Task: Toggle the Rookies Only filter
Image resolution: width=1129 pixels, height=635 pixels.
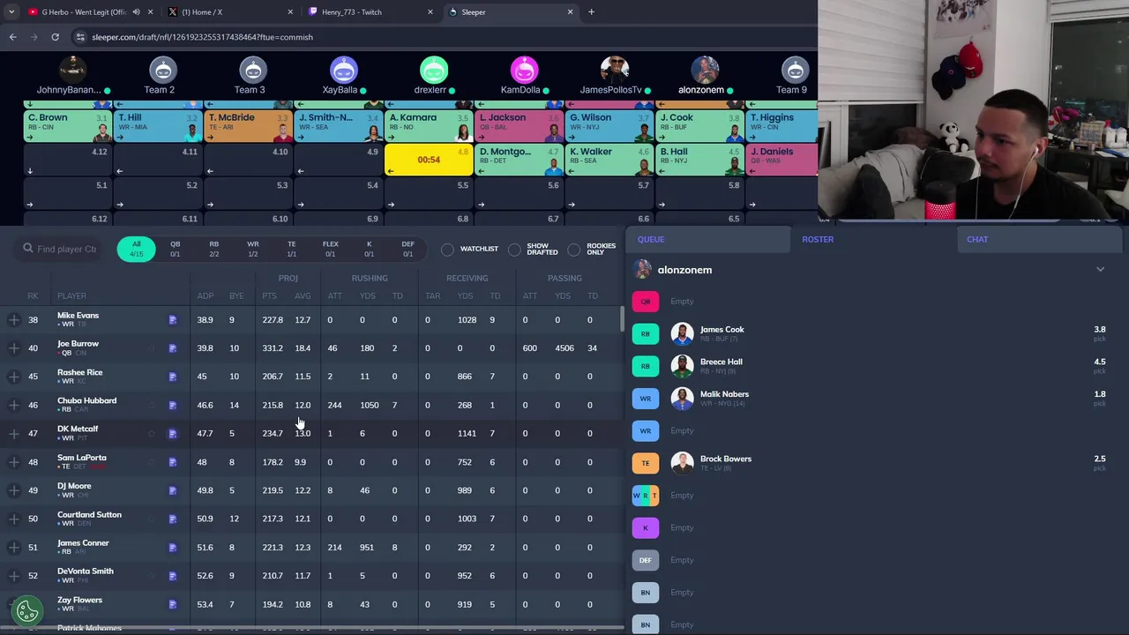Action: click(574, 250)
